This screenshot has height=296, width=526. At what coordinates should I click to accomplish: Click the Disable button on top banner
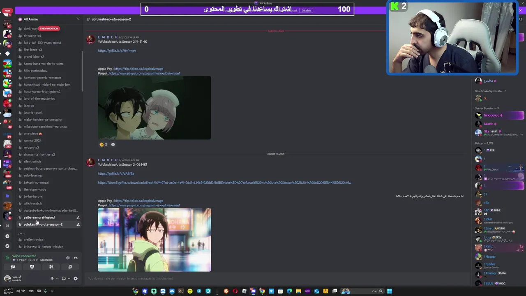coord(306,10)
